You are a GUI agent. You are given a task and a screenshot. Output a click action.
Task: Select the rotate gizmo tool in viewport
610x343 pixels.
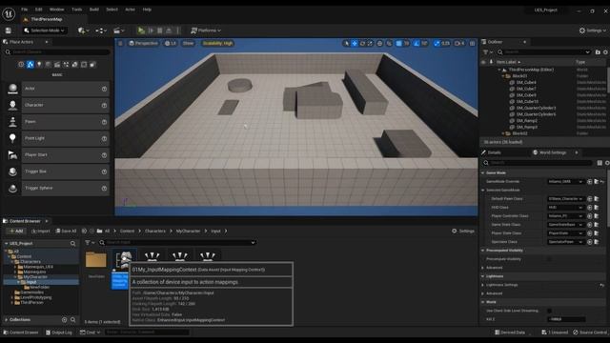tap(362, 43)
